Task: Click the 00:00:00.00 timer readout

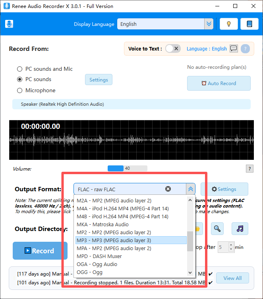Action: [41, 126]
